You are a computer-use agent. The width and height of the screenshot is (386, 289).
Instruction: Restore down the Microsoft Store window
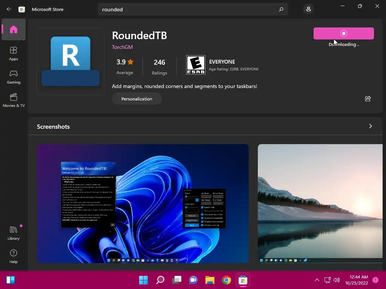coord(360,6)
